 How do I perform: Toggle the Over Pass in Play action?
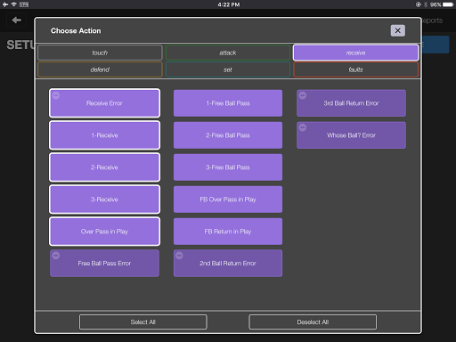104,232
